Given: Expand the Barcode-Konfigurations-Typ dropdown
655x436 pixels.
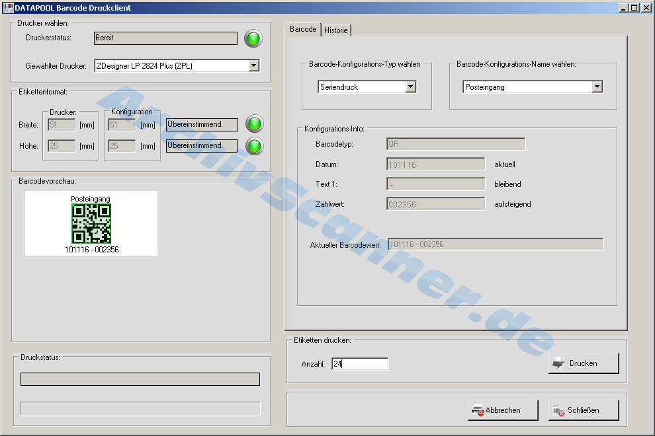Looking at the screenshot, I should coord(410,87).
